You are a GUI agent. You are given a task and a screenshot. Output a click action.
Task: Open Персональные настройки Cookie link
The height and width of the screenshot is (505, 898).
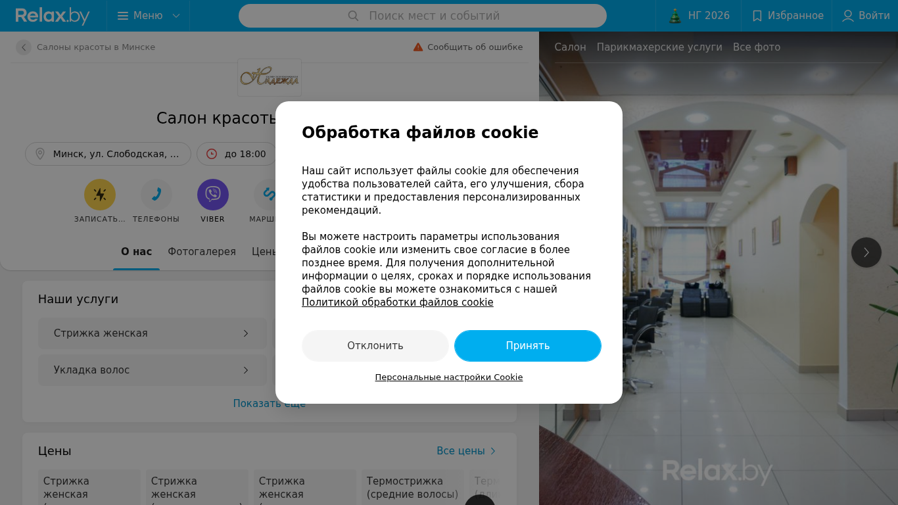(449, 377)
